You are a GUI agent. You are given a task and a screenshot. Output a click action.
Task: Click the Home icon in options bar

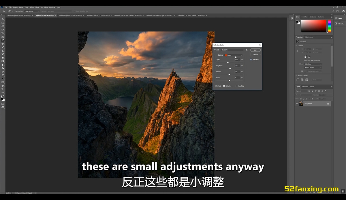click(4, 11)
